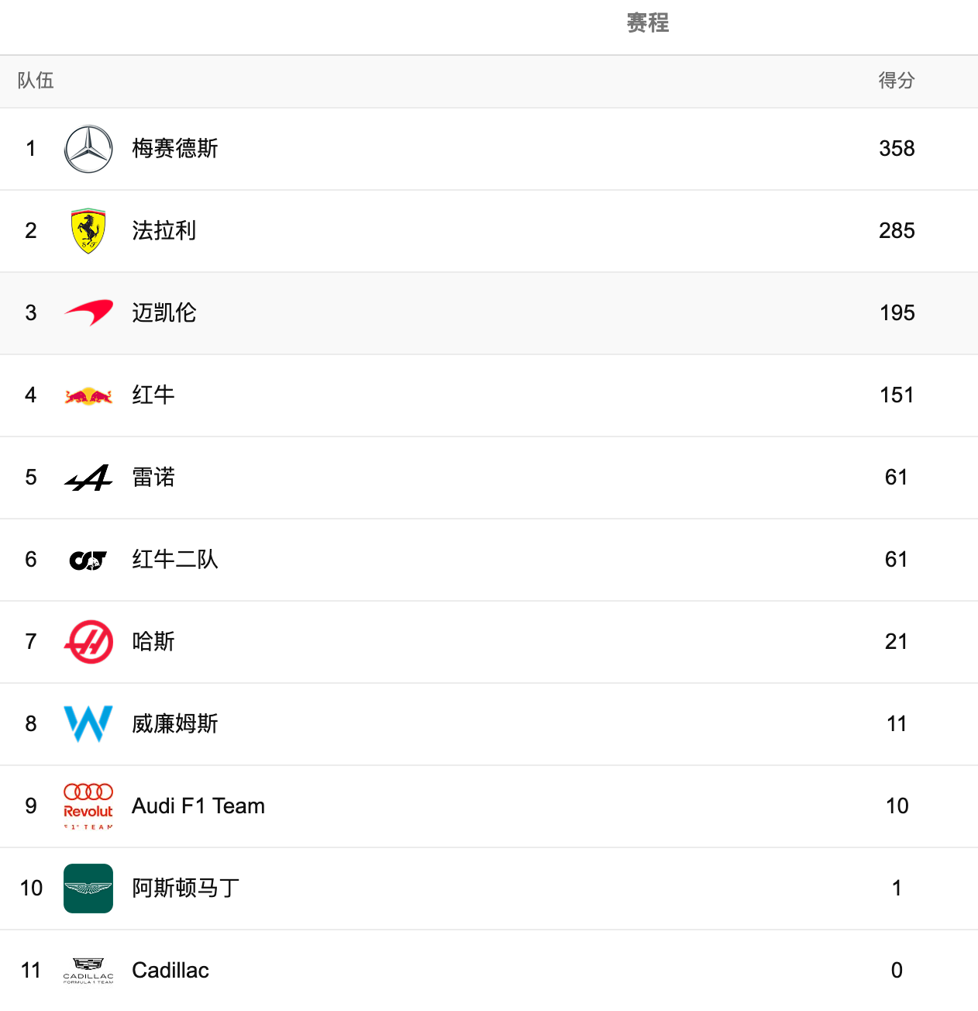
Task: Click the Haas red logo
Action: point(88,642)
